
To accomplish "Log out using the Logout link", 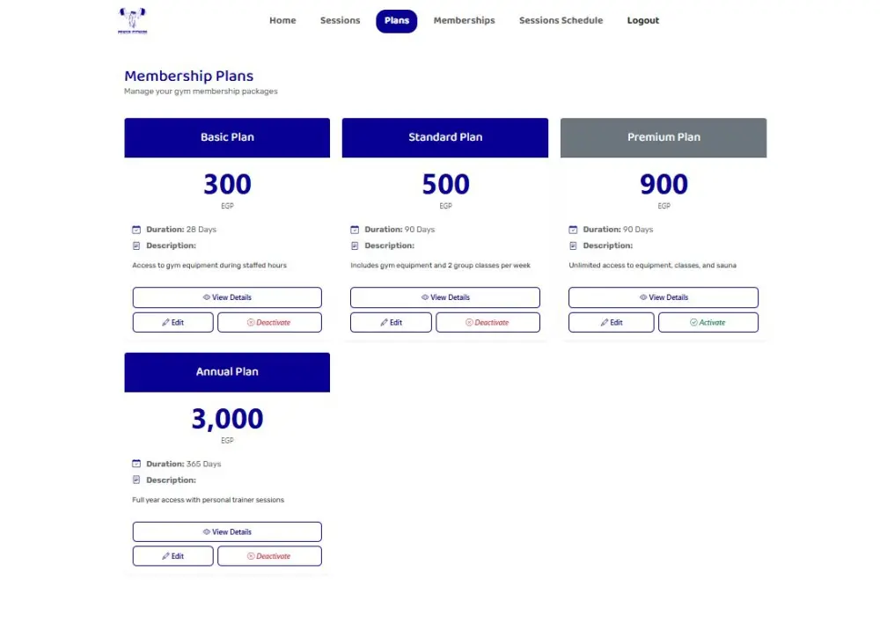I will [x=642, y=20].
